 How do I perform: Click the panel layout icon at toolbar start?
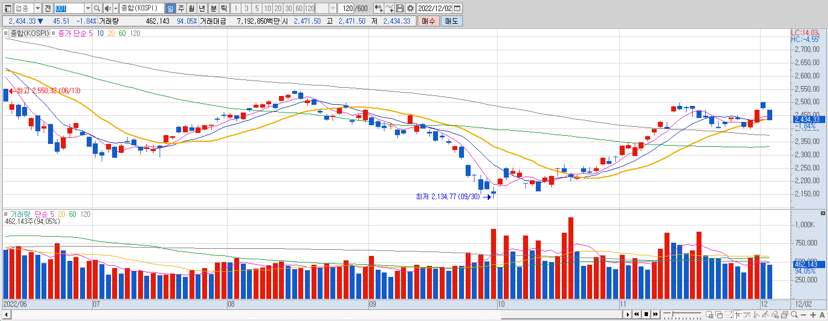pyautogui.click(x=8, y=8)
